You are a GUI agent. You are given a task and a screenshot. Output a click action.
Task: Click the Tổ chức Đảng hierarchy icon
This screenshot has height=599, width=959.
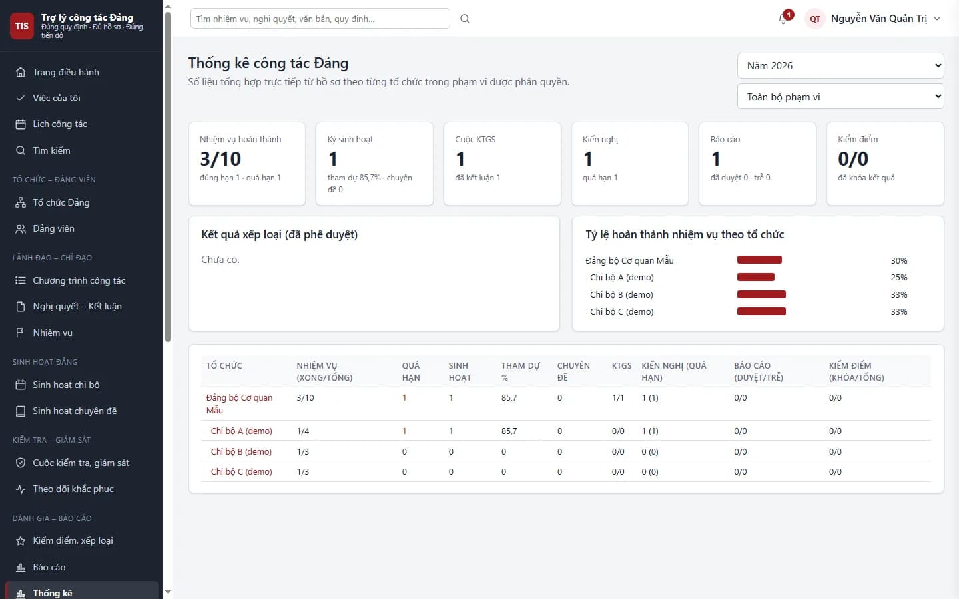click(21, 202)
